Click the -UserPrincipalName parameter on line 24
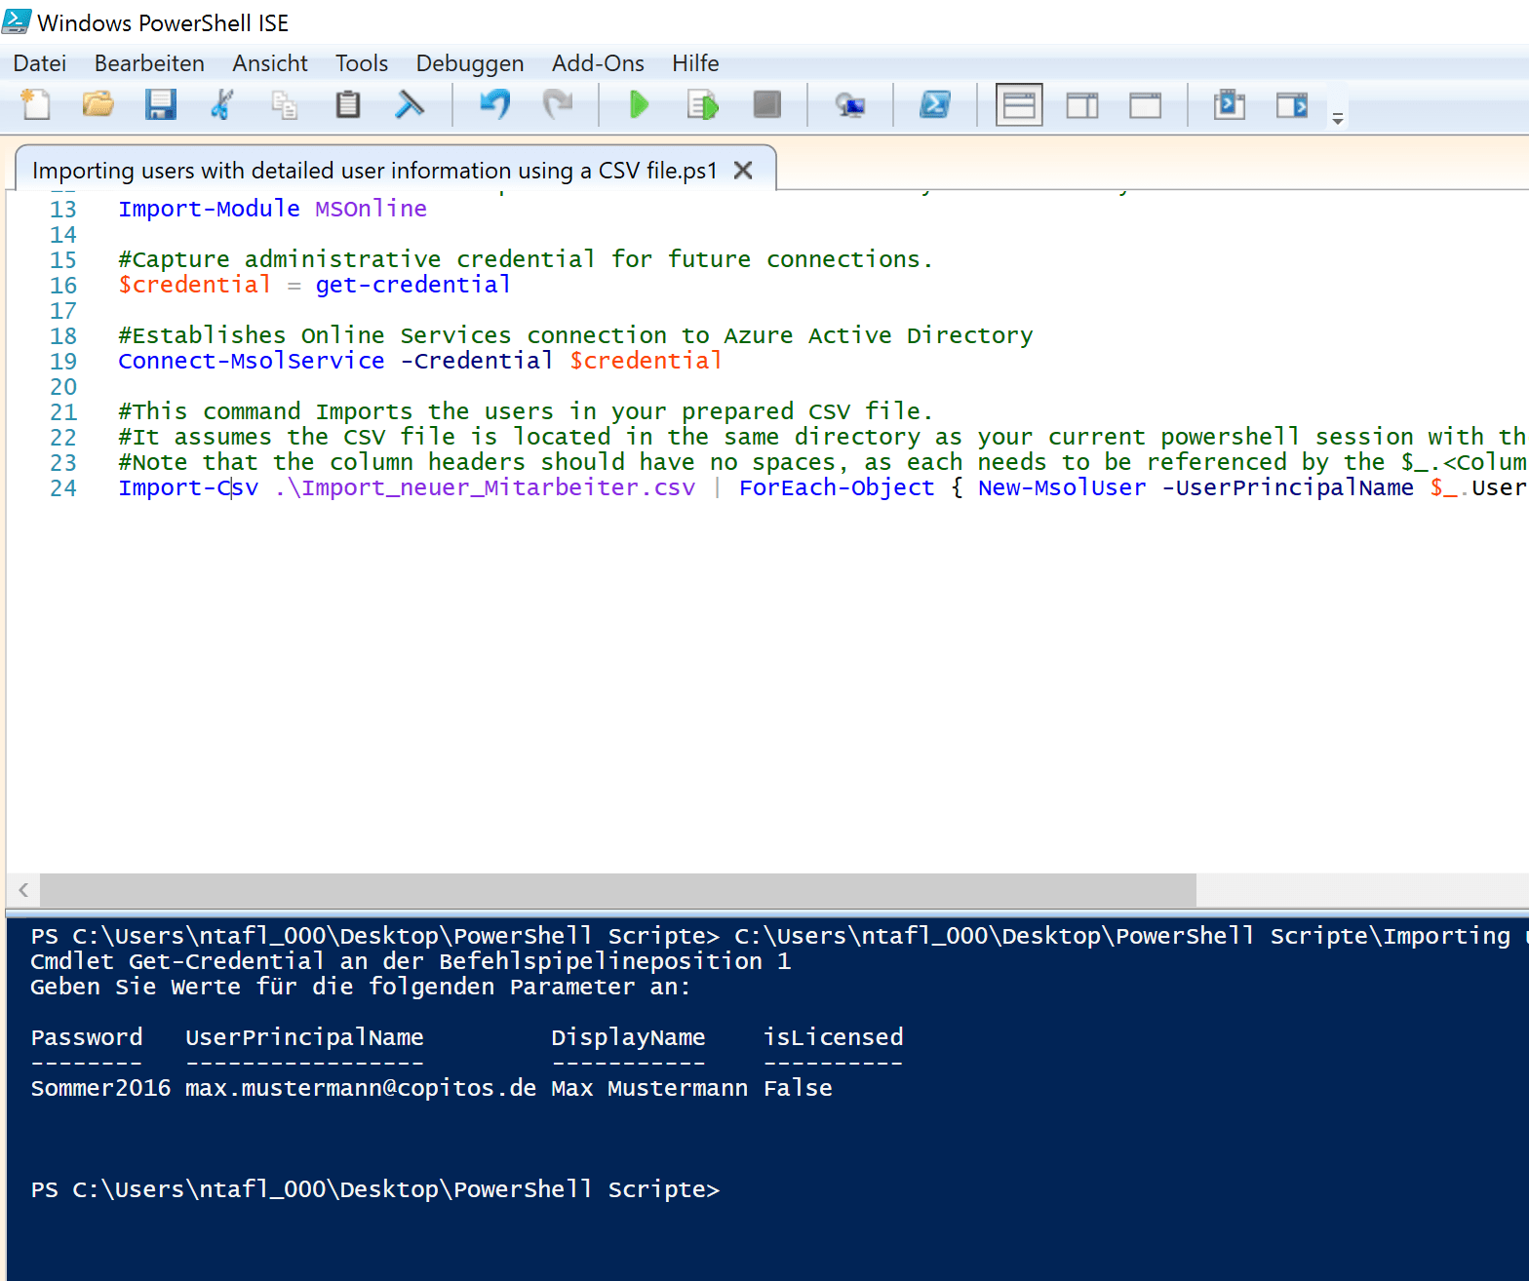 1287,487
